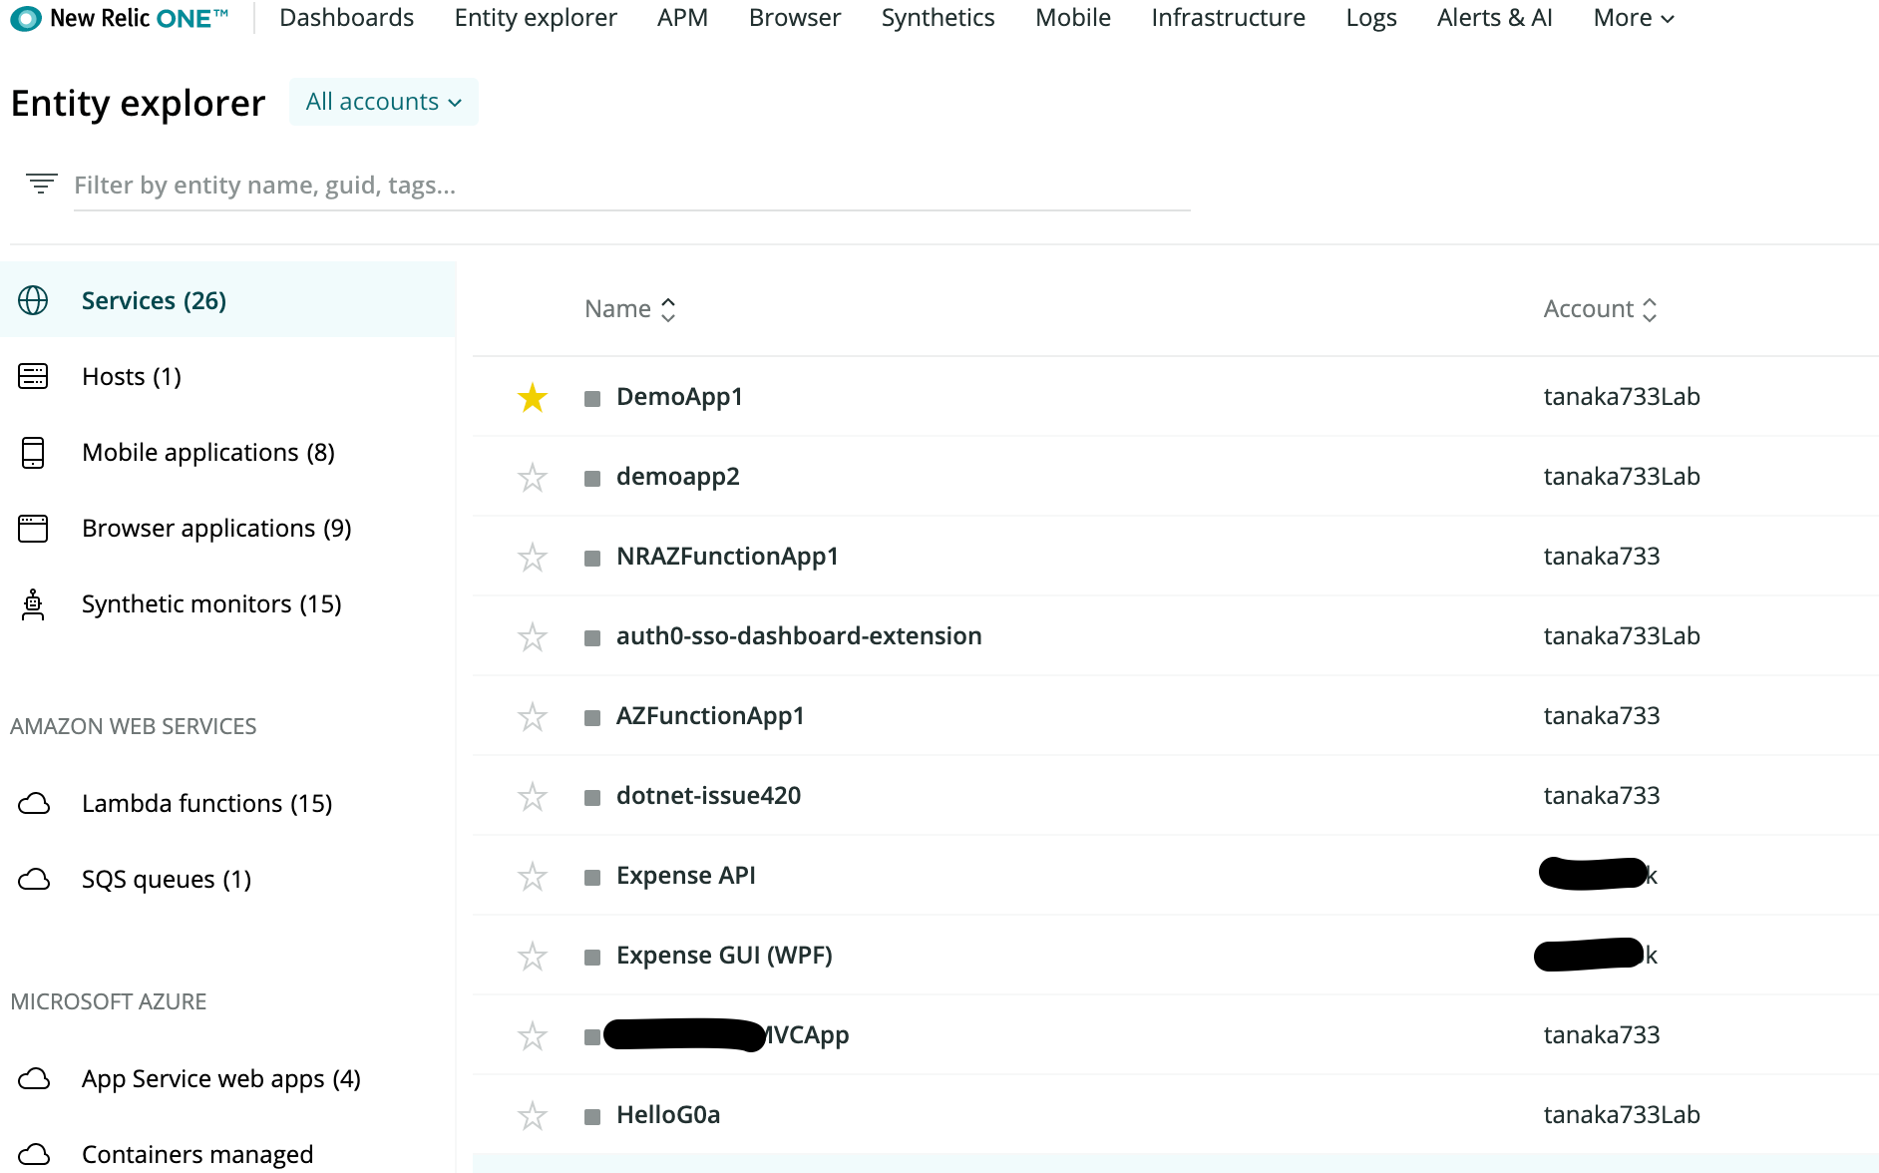Open the HelloG0a entity

point(668,1115)
